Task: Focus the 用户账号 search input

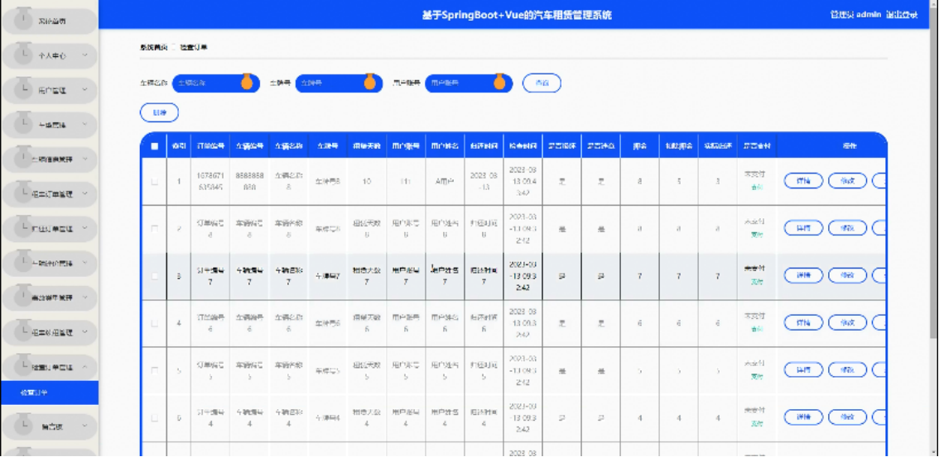Action: point(469,83)
